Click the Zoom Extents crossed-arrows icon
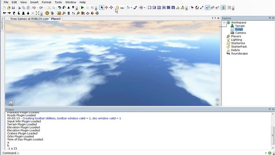This screenshot has height=155, width=275. [37, 13]
